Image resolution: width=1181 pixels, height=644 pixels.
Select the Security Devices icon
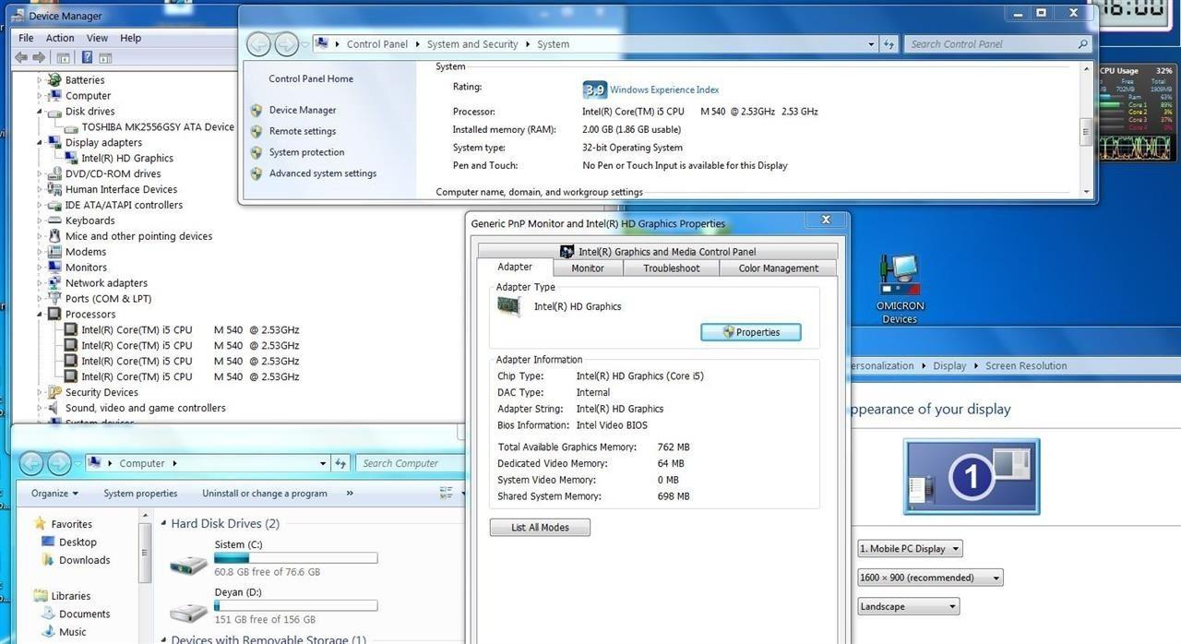point(54,392)
